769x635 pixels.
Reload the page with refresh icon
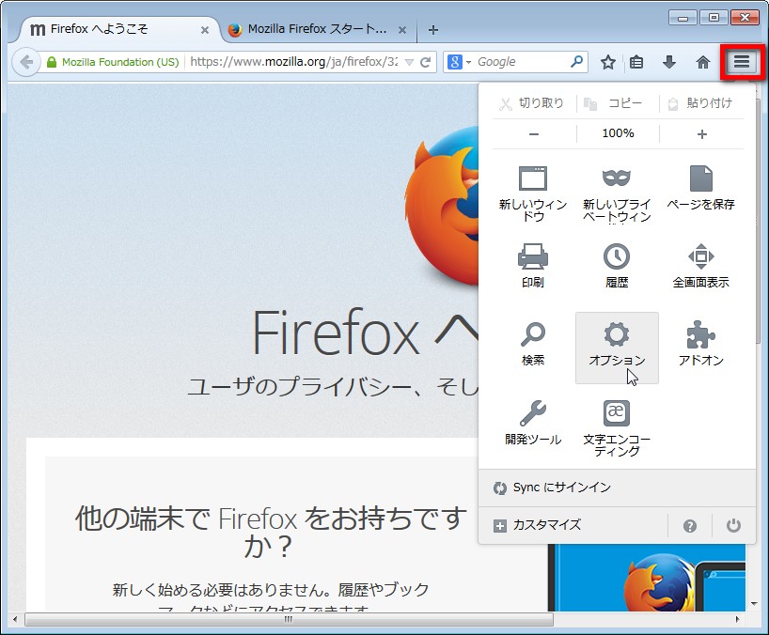click(x=426, y=62)
